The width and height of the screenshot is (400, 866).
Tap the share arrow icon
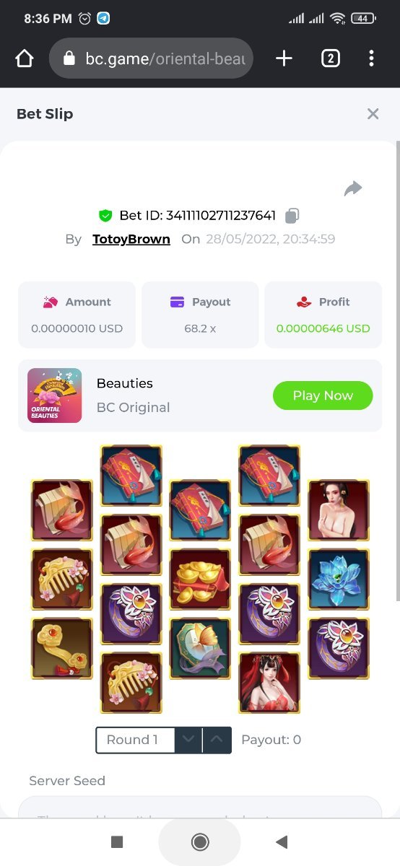tap(353, 188)
